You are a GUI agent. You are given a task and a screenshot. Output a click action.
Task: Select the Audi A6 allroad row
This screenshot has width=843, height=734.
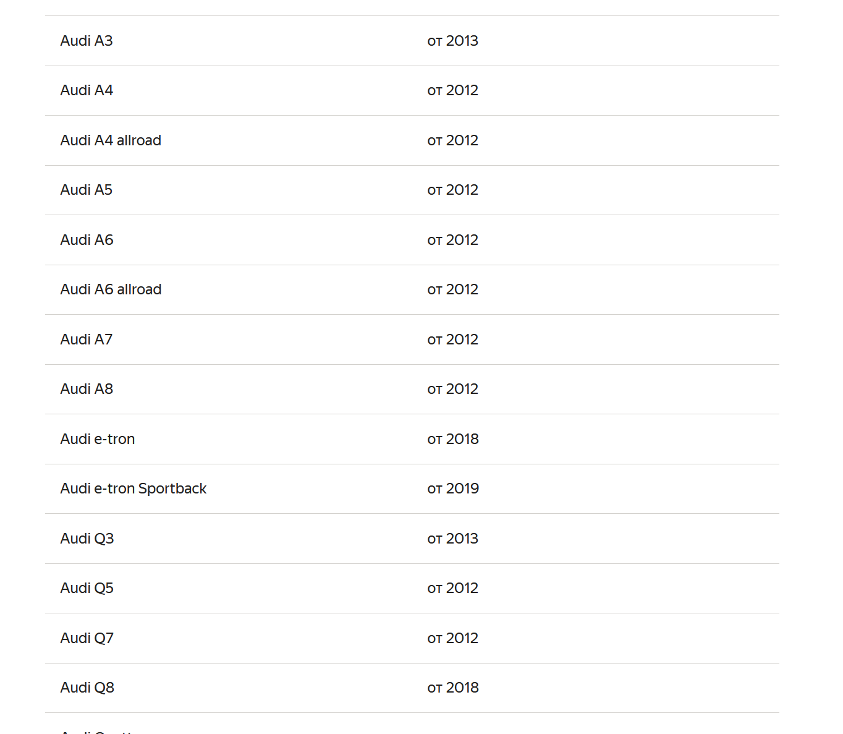coord(412,289)
